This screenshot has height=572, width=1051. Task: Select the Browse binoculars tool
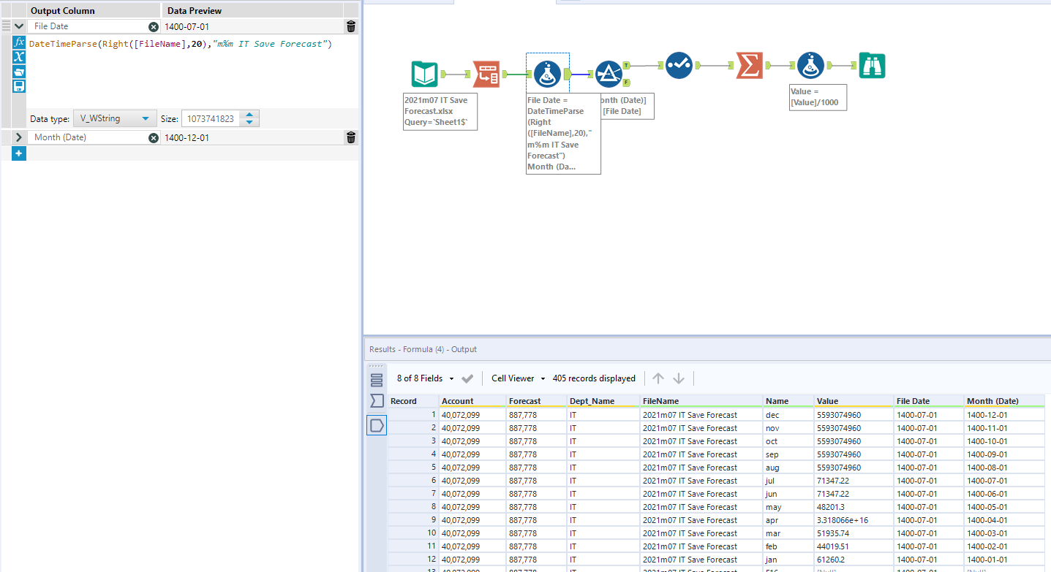872,65
